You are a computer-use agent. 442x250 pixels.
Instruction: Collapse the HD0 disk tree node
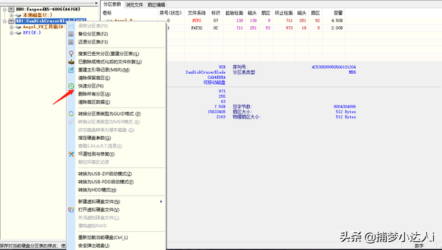click(x=5, y=9)
